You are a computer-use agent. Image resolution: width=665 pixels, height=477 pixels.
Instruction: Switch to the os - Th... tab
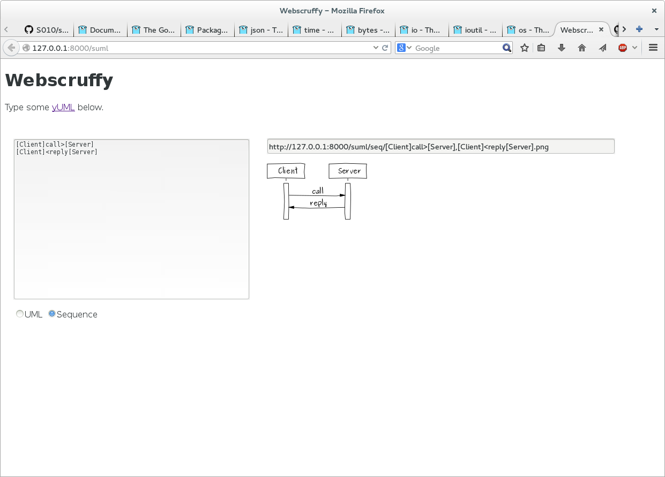point(529,30)
